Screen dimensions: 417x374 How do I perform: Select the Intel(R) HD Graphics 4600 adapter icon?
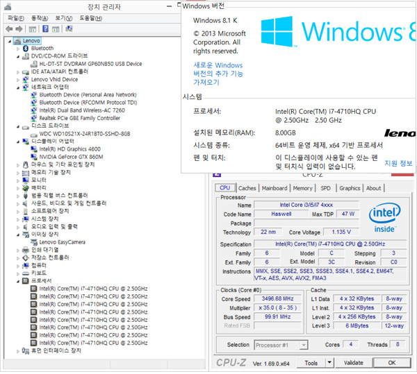click(34, 149)
